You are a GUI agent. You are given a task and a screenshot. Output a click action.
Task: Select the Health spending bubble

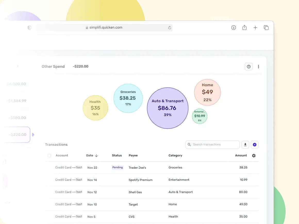pos(95,108)
